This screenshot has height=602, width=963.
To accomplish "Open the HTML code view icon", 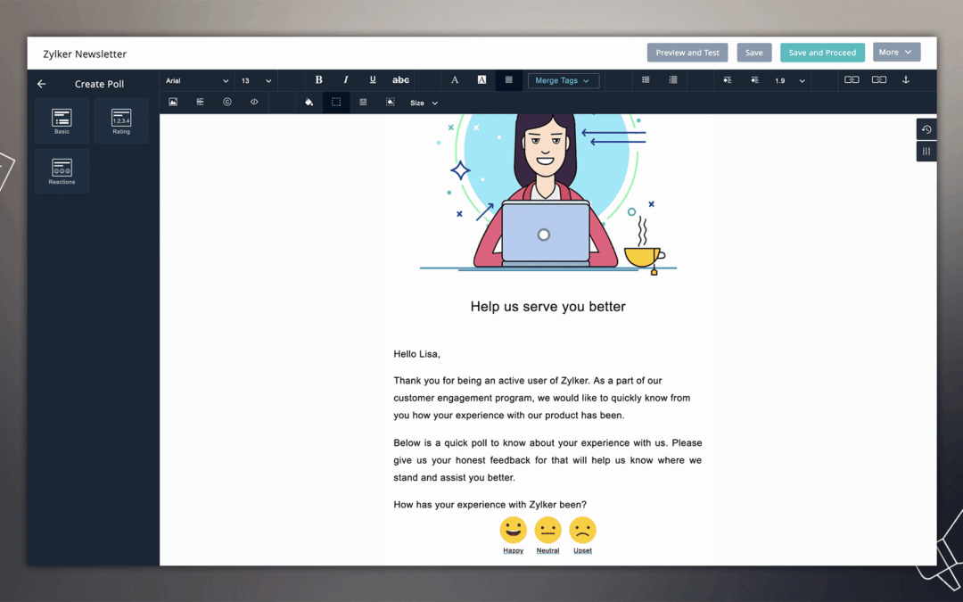I will tap(254, 102).
